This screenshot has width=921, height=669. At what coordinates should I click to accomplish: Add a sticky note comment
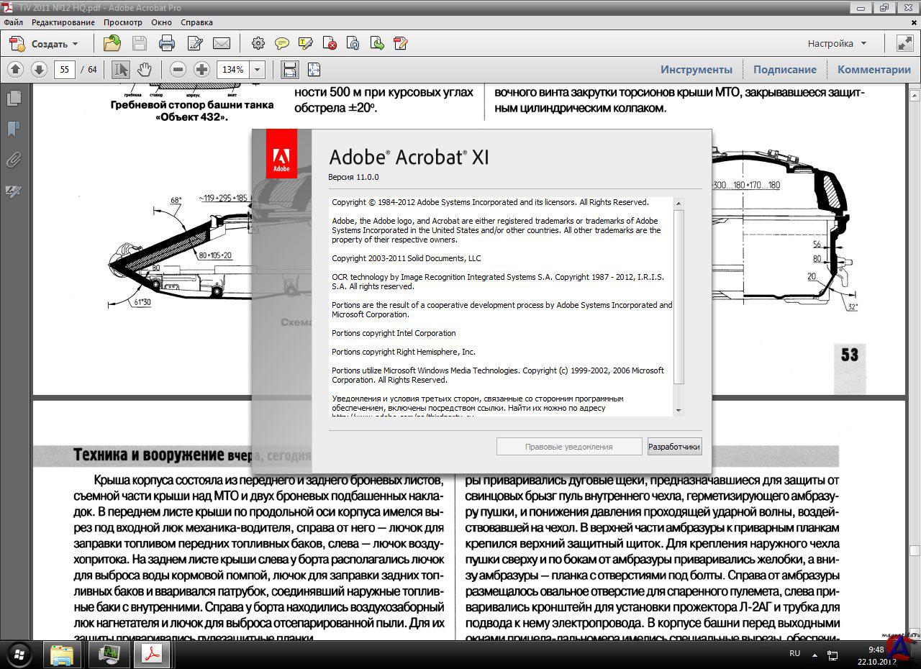[282, 43]
